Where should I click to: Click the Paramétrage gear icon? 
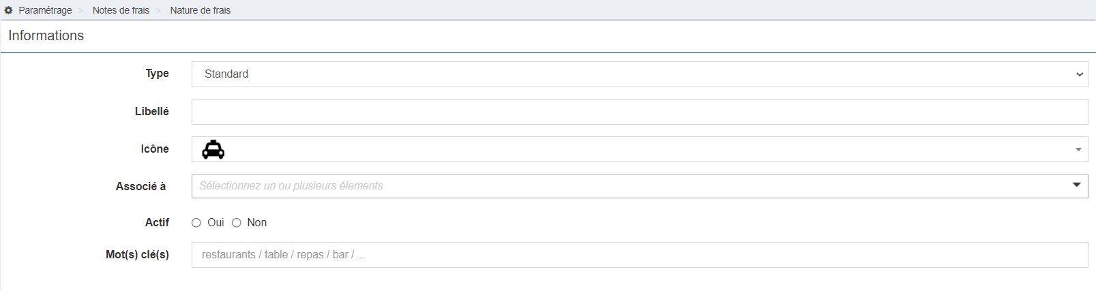click(x=9, y=10)
